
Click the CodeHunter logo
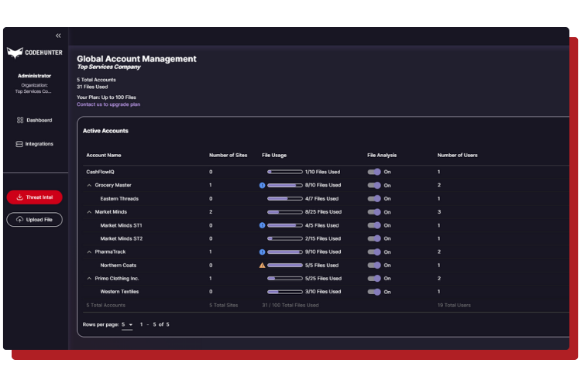(x=34, y=53)
